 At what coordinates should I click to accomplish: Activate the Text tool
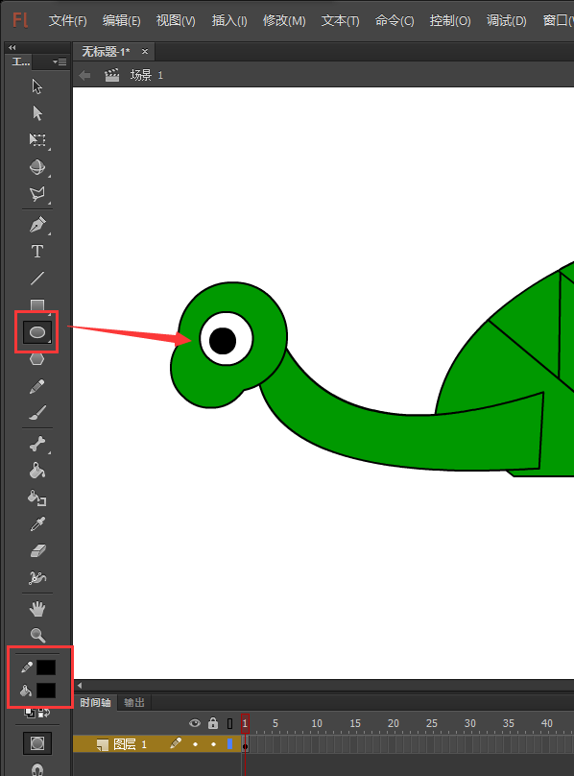pyautogui.click(x=37, y=252)
